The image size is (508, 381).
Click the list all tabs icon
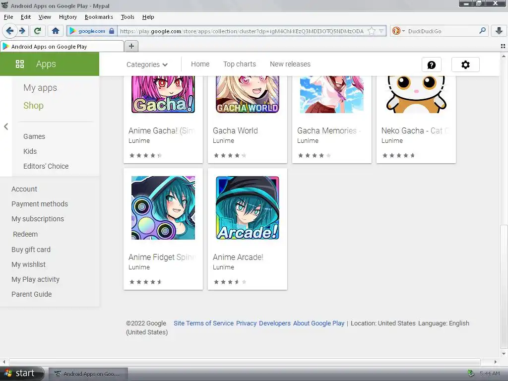(x=503, y=46)
